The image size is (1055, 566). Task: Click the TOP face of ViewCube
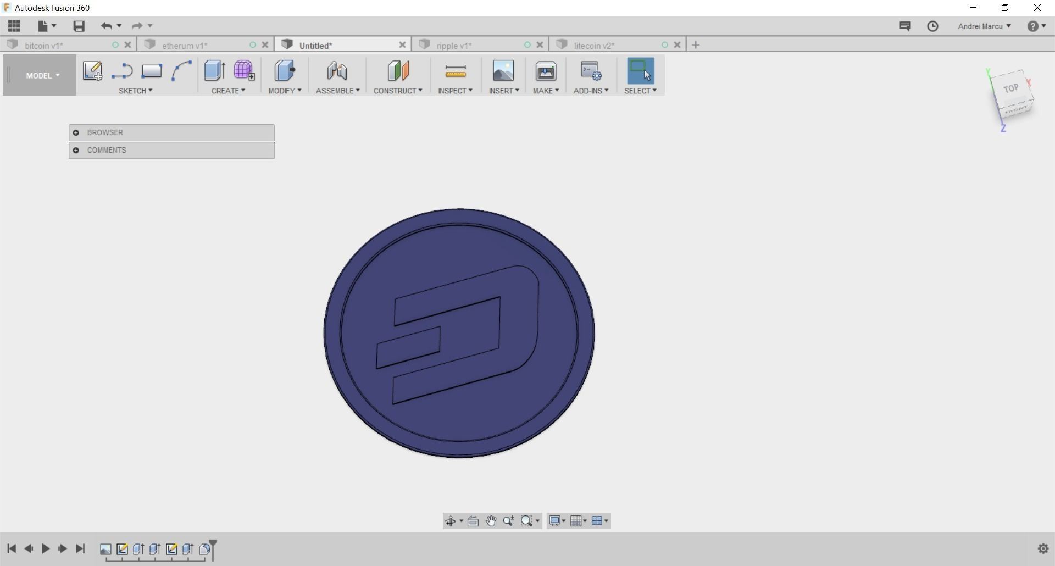point(1010,88)
